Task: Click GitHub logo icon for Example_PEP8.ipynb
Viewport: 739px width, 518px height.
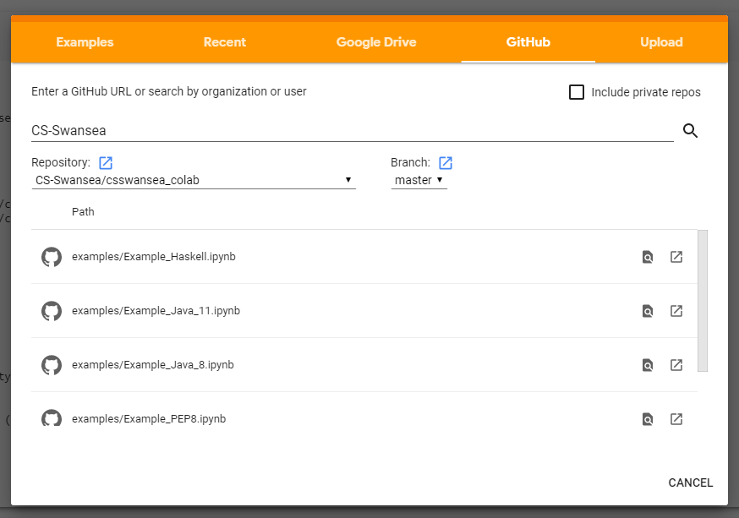Action: point(52,417)
